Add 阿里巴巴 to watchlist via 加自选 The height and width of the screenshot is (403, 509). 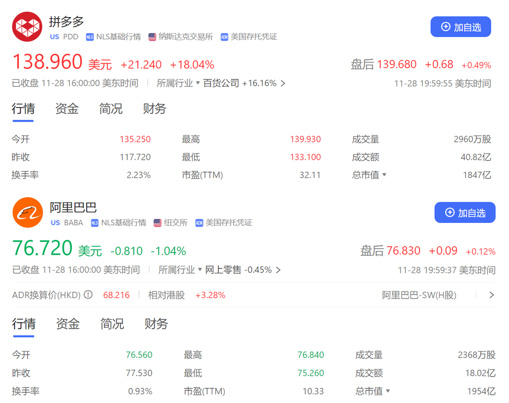coord(465,213)
